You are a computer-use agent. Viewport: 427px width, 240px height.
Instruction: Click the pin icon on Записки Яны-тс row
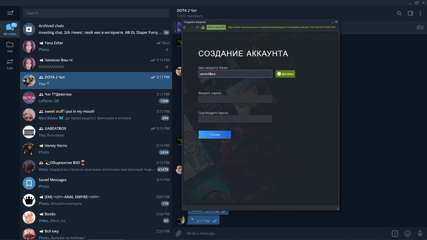click(167, 67)
